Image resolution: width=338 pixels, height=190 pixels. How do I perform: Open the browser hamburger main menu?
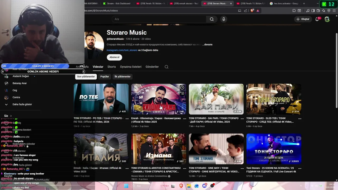point(334,11)
